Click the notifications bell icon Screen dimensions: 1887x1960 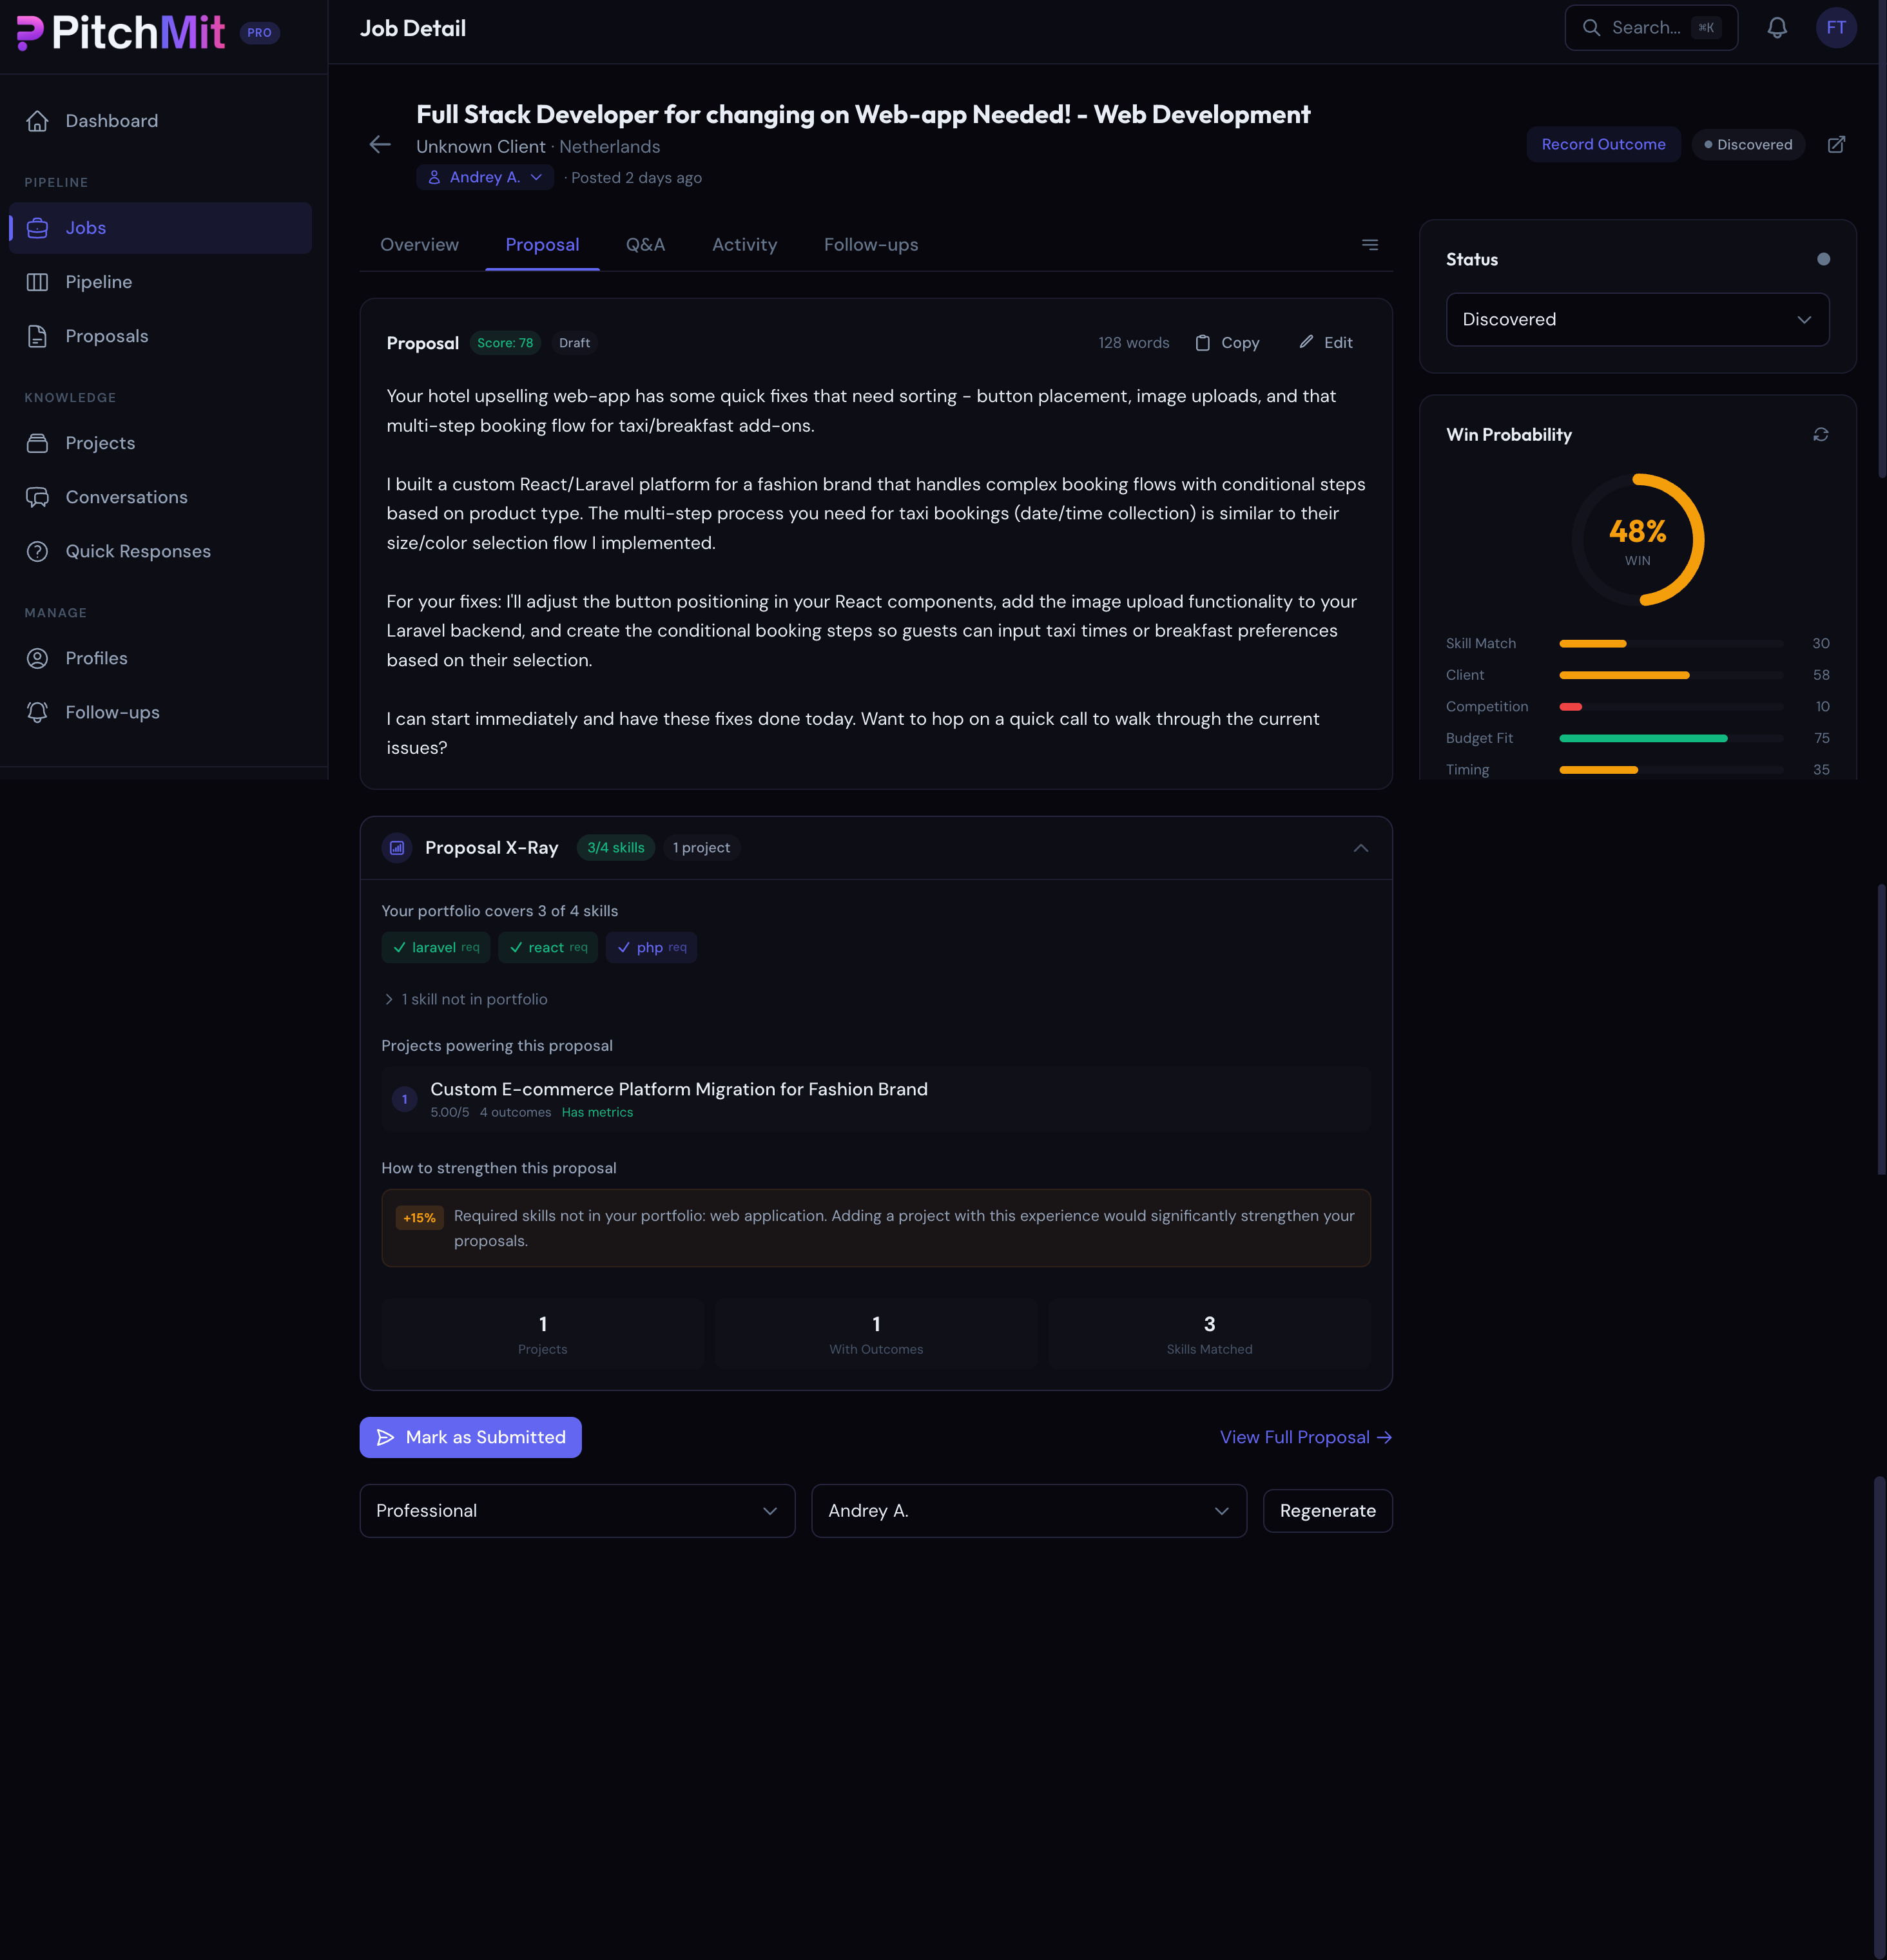1776,28
